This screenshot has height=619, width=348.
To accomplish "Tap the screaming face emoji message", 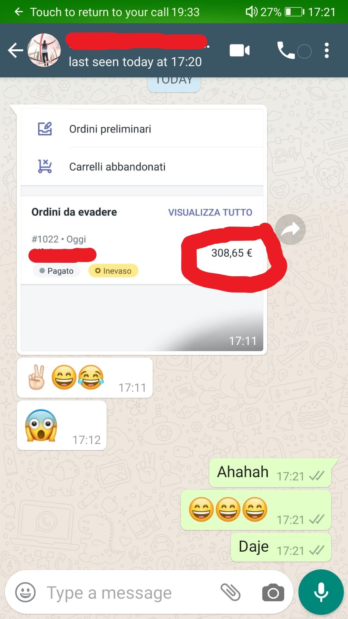I will pyautogui.click(x=62, y=425).
